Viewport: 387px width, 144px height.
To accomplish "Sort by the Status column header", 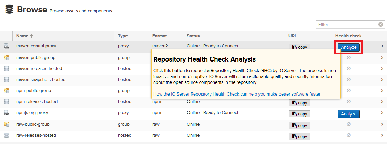I will (x=193, y=36).
